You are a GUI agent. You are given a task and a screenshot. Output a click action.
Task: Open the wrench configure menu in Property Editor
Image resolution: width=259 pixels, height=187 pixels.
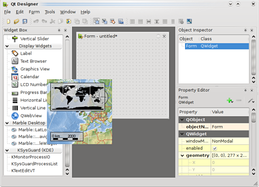(x=251, y=100)
